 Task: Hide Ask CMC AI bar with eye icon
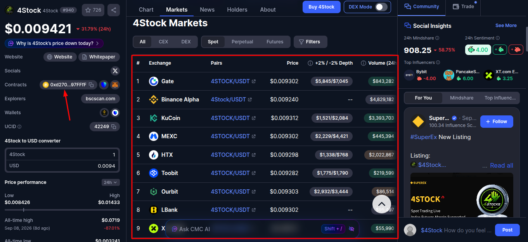(351, 229)
